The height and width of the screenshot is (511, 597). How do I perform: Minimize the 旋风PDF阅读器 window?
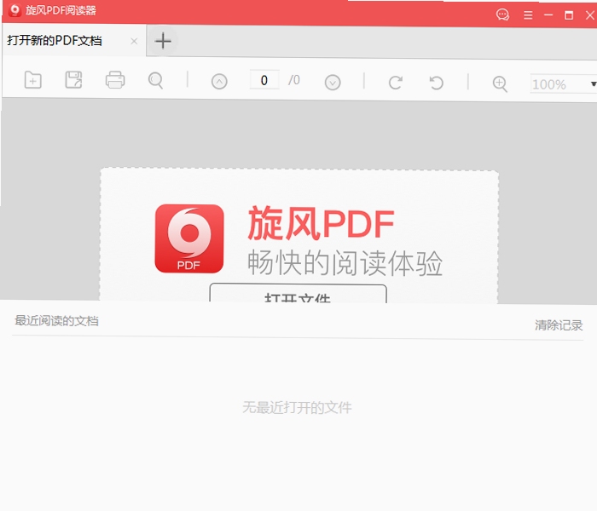(548, 15)
